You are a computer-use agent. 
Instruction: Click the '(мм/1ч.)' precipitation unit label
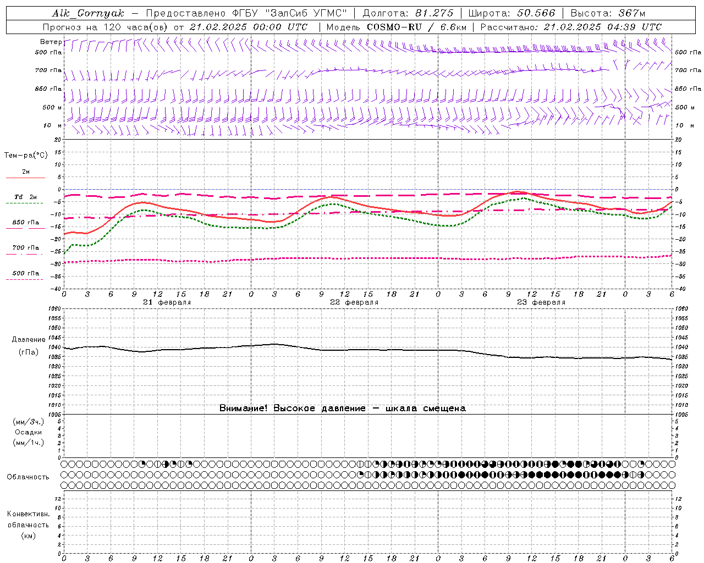pyautogui.click(x=28, y=443)
